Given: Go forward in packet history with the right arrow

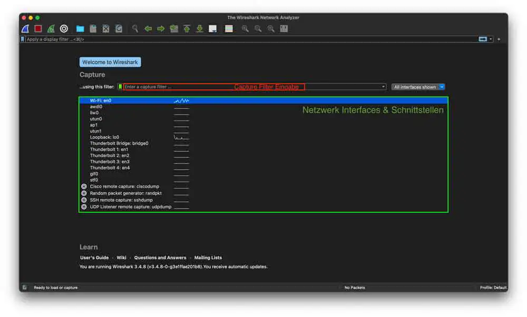Looking at the screenshot, I should (161, 29).
